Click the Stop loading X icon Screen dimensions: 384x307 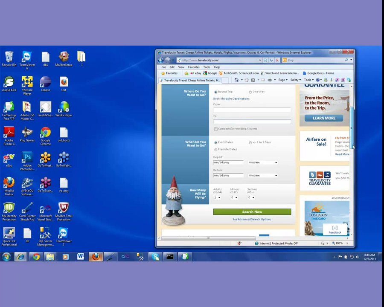[277, 60]
